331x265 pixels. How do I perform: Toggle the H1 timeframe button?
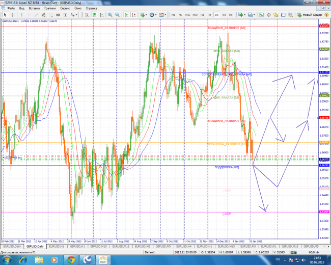tap(202, 15)
